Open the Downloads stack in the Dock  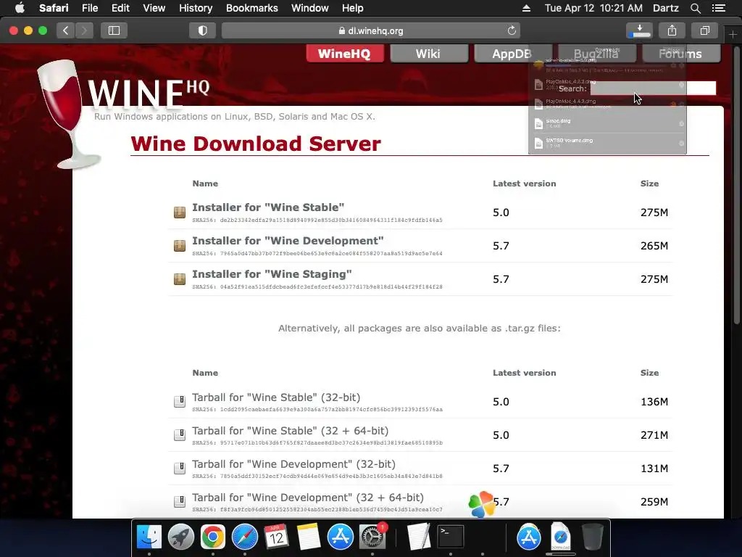pos(561,537)
